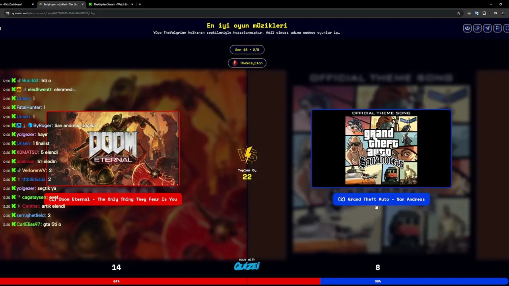Click the Son 16 • 2/8 round badge

pos(247,50)
